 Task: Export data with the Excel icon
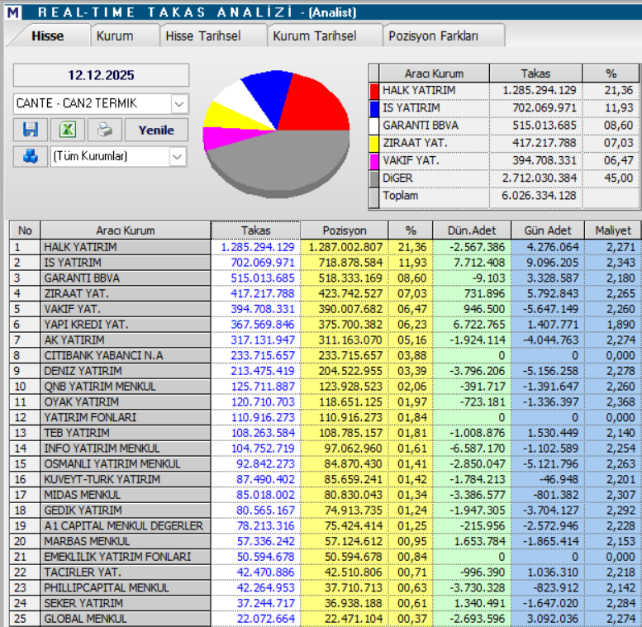click(68, 131)
